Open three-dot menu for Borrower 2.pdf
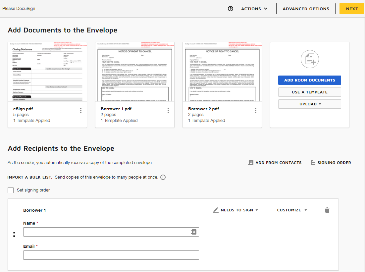Screen dimensions: 365x272 [256, 110]
